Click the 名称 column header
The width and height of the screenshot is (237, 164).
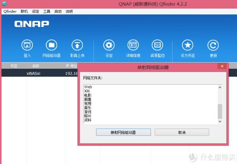pyautogui.click(x=36, y=66)
